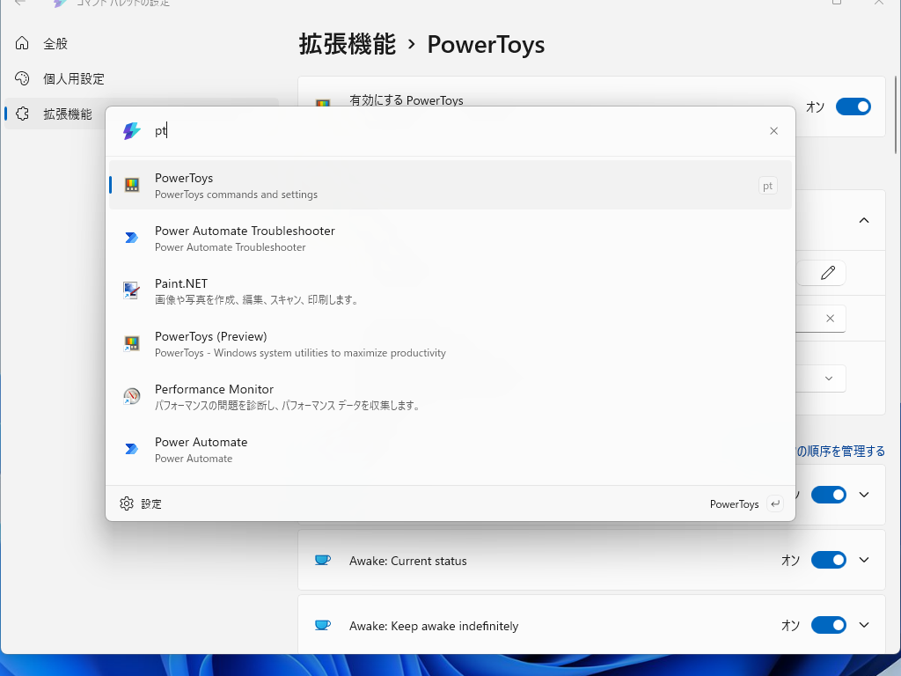This screenshot has height=676, width=901.
Task: Turn off the 有効にする PowerToys toggle
Action: click(x=853, y=107)
